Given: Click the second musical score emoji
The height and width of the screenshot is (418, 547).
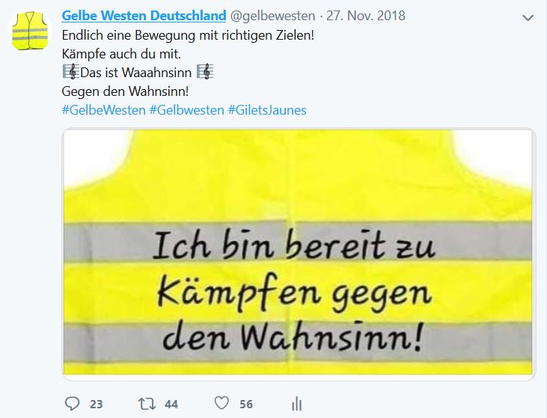Looking at the screenshot, I should 205,72.
